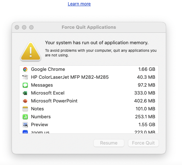Click the Microsoft Excel icon
This screenshot has width=182, height=165.
tap(25, 93)
